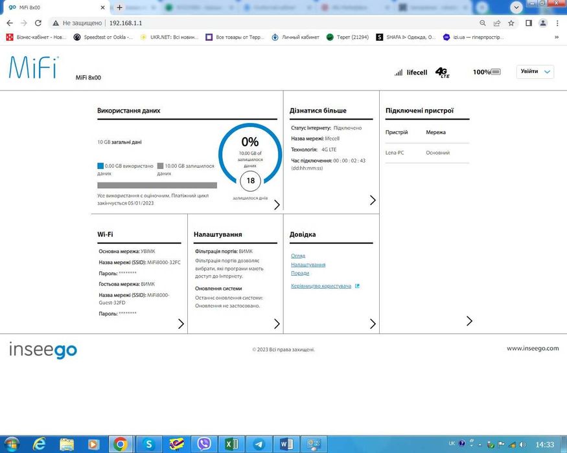Image resolution: width=567 pixels, height=453 pixels.
Task: Expand Підключені пристрої panel arrow
Action: (469, 321)
